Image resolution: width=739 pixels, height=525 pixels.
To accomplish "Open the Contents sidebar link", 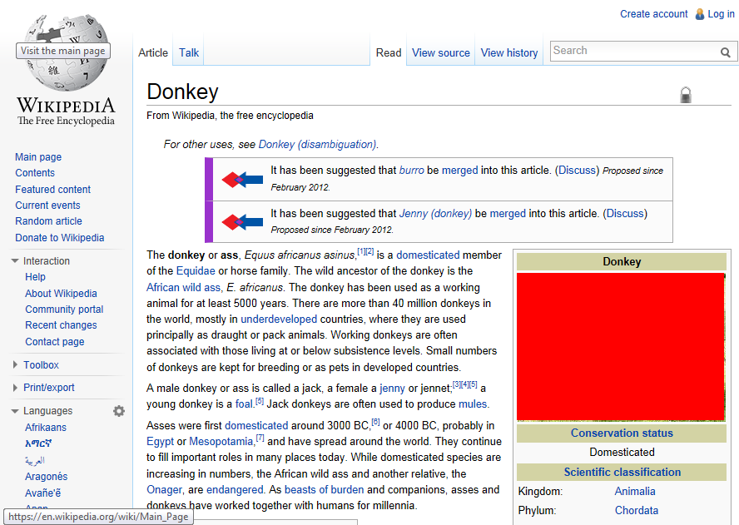I will 35,173.
